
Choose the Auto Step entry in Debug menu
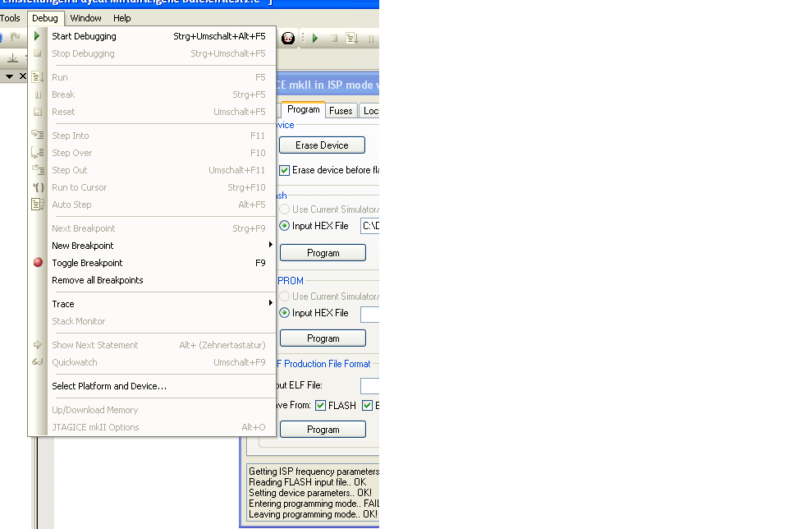coord(152,205)
